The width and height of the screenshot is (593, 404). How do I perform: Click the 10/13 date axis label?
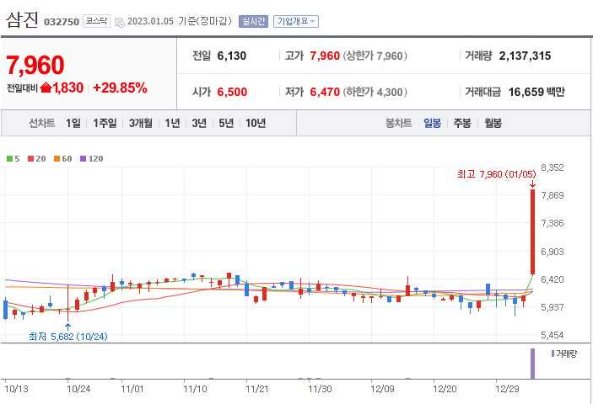point(16,389)
